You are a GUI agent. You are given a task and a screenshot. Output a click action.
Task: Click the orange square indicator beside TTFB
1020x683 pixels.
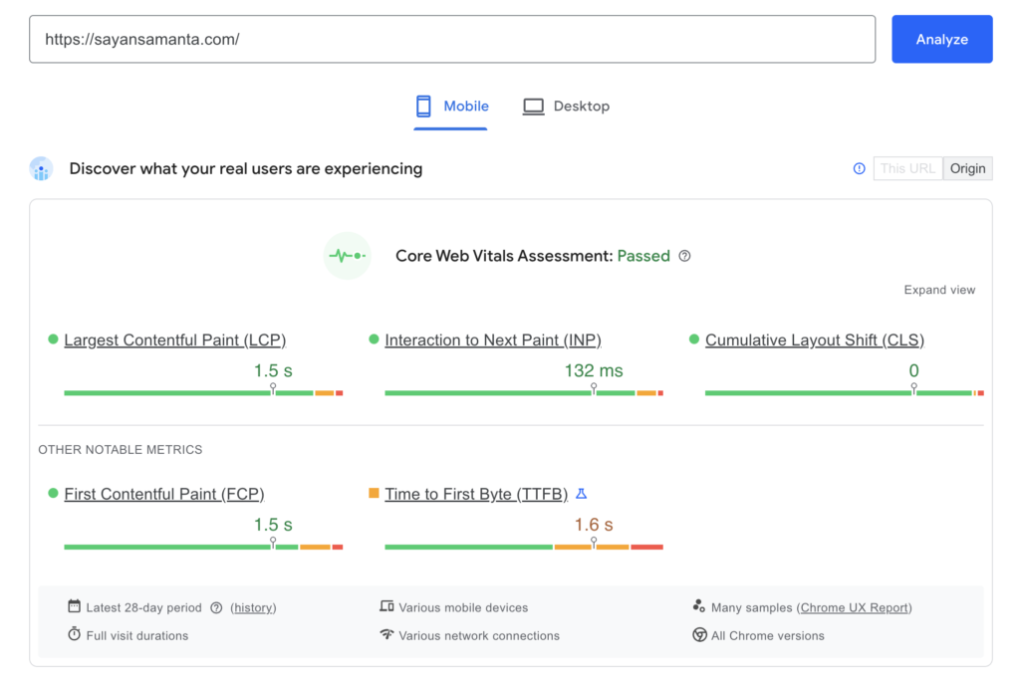click(x=375, y=493)
